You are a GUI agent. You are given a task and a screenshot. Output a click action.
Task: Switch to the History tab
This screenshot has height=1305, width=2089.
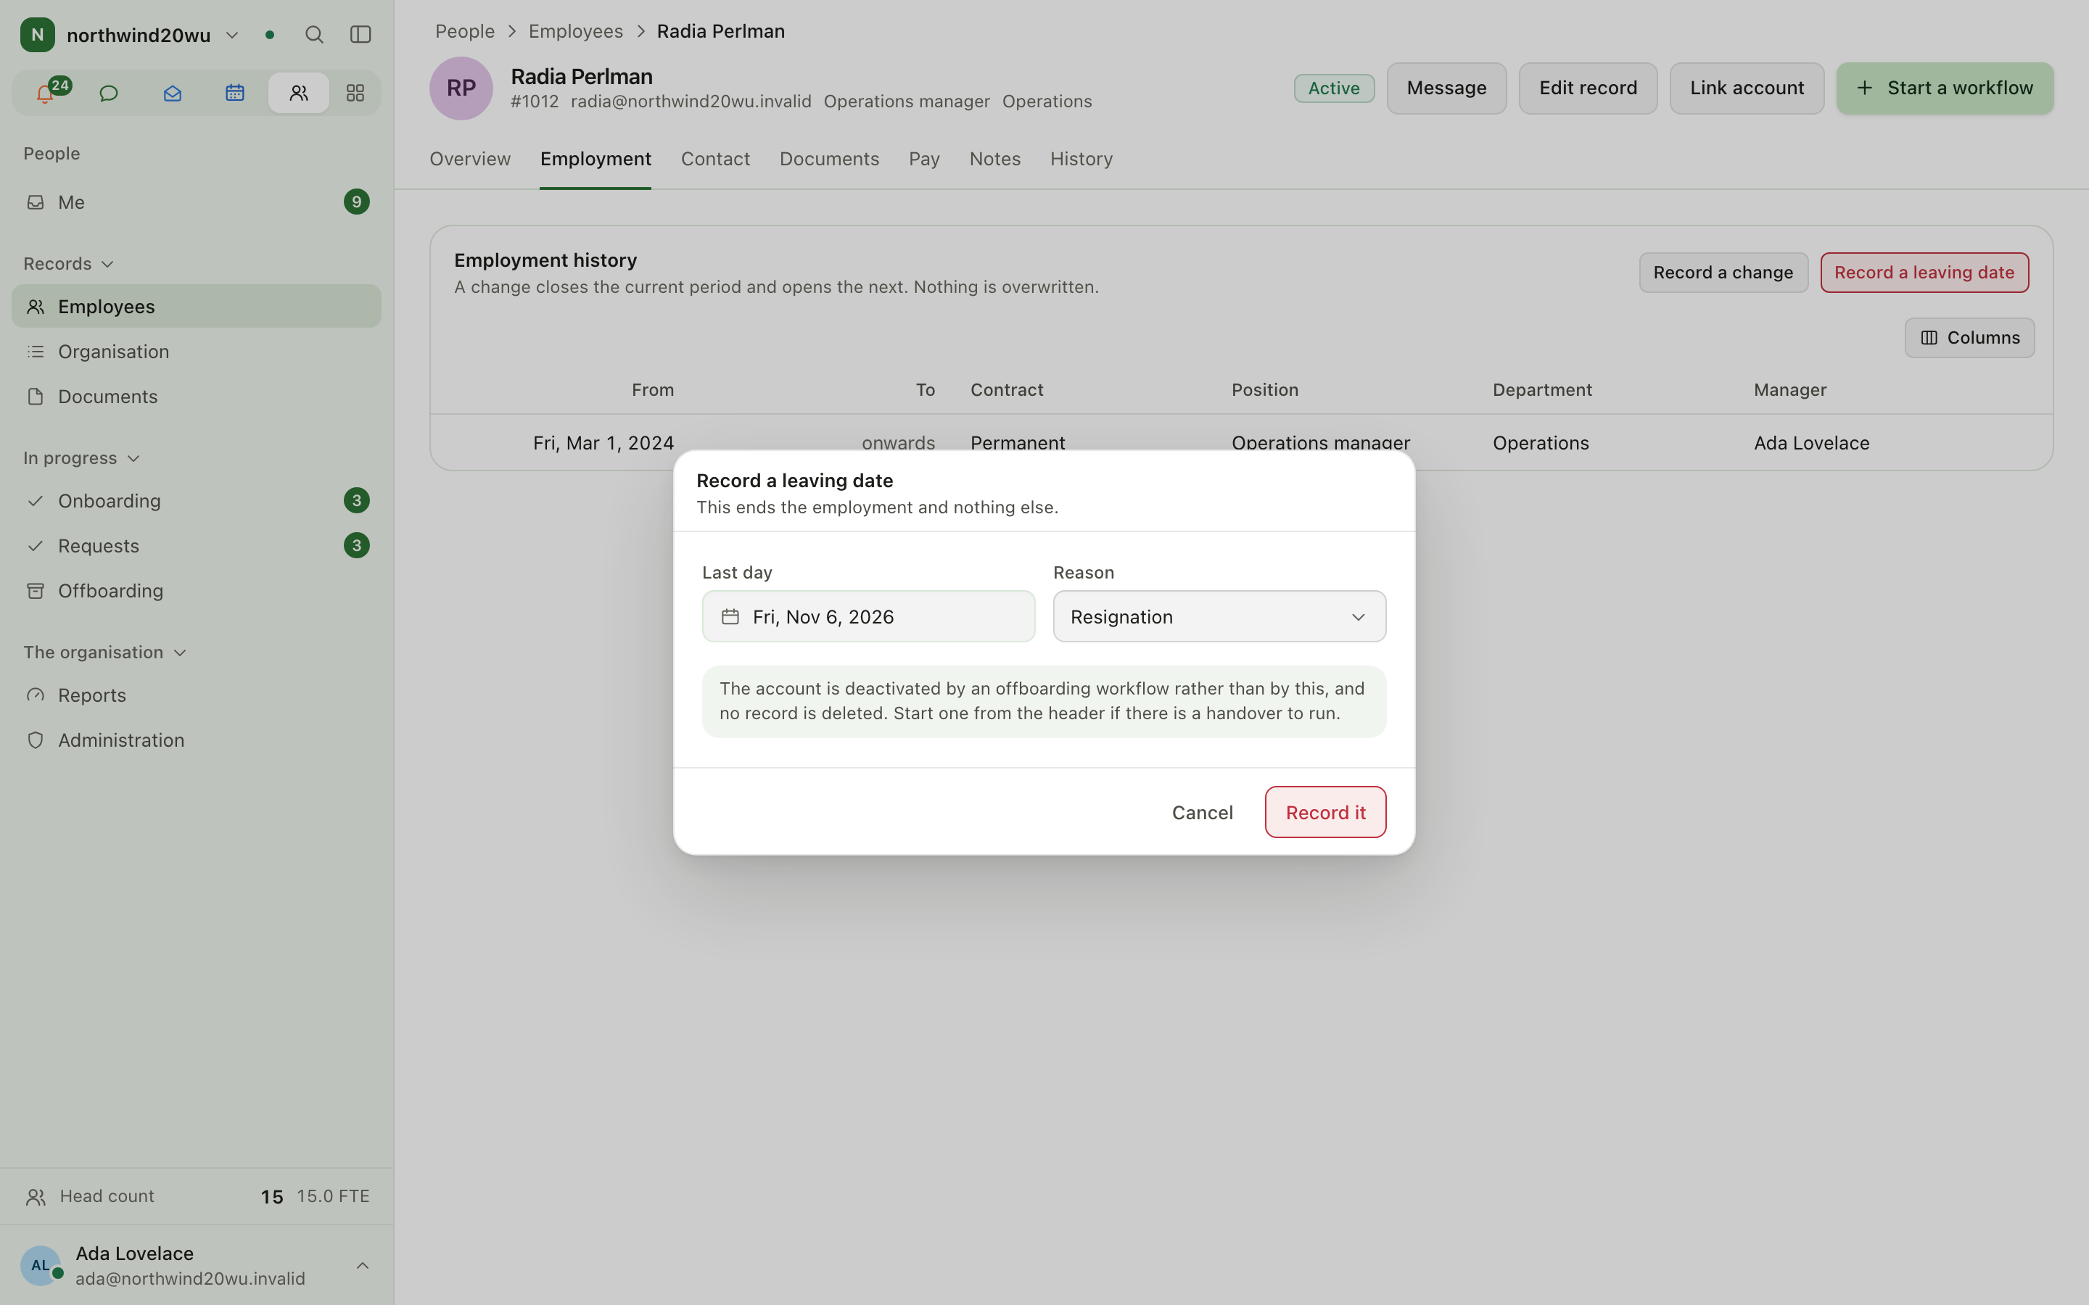pyautogui.click(x=1081, y=159)
